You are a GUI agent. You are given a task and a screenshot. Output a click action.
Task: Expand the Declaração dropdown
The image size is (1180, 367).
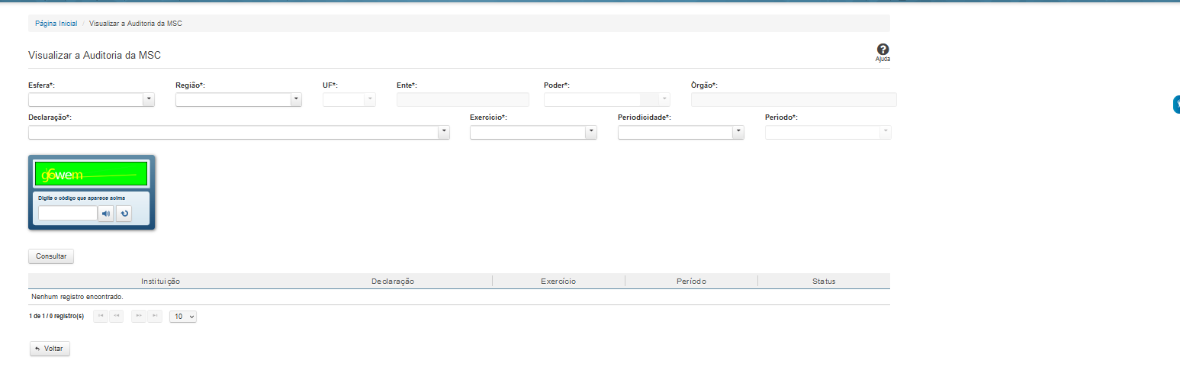[443, 133]
